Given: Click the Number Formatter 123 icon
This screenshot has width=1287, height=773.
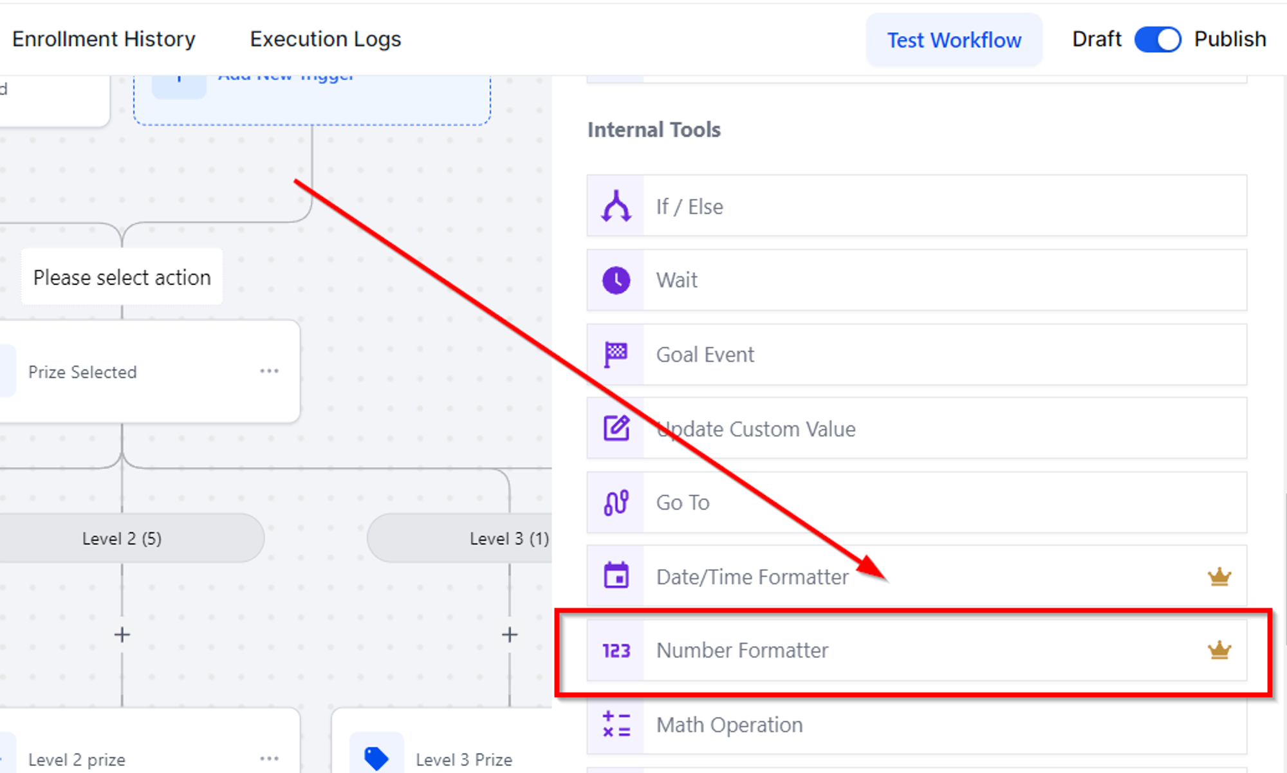Looking at the screenshot, I should click(x=616, y=651).
